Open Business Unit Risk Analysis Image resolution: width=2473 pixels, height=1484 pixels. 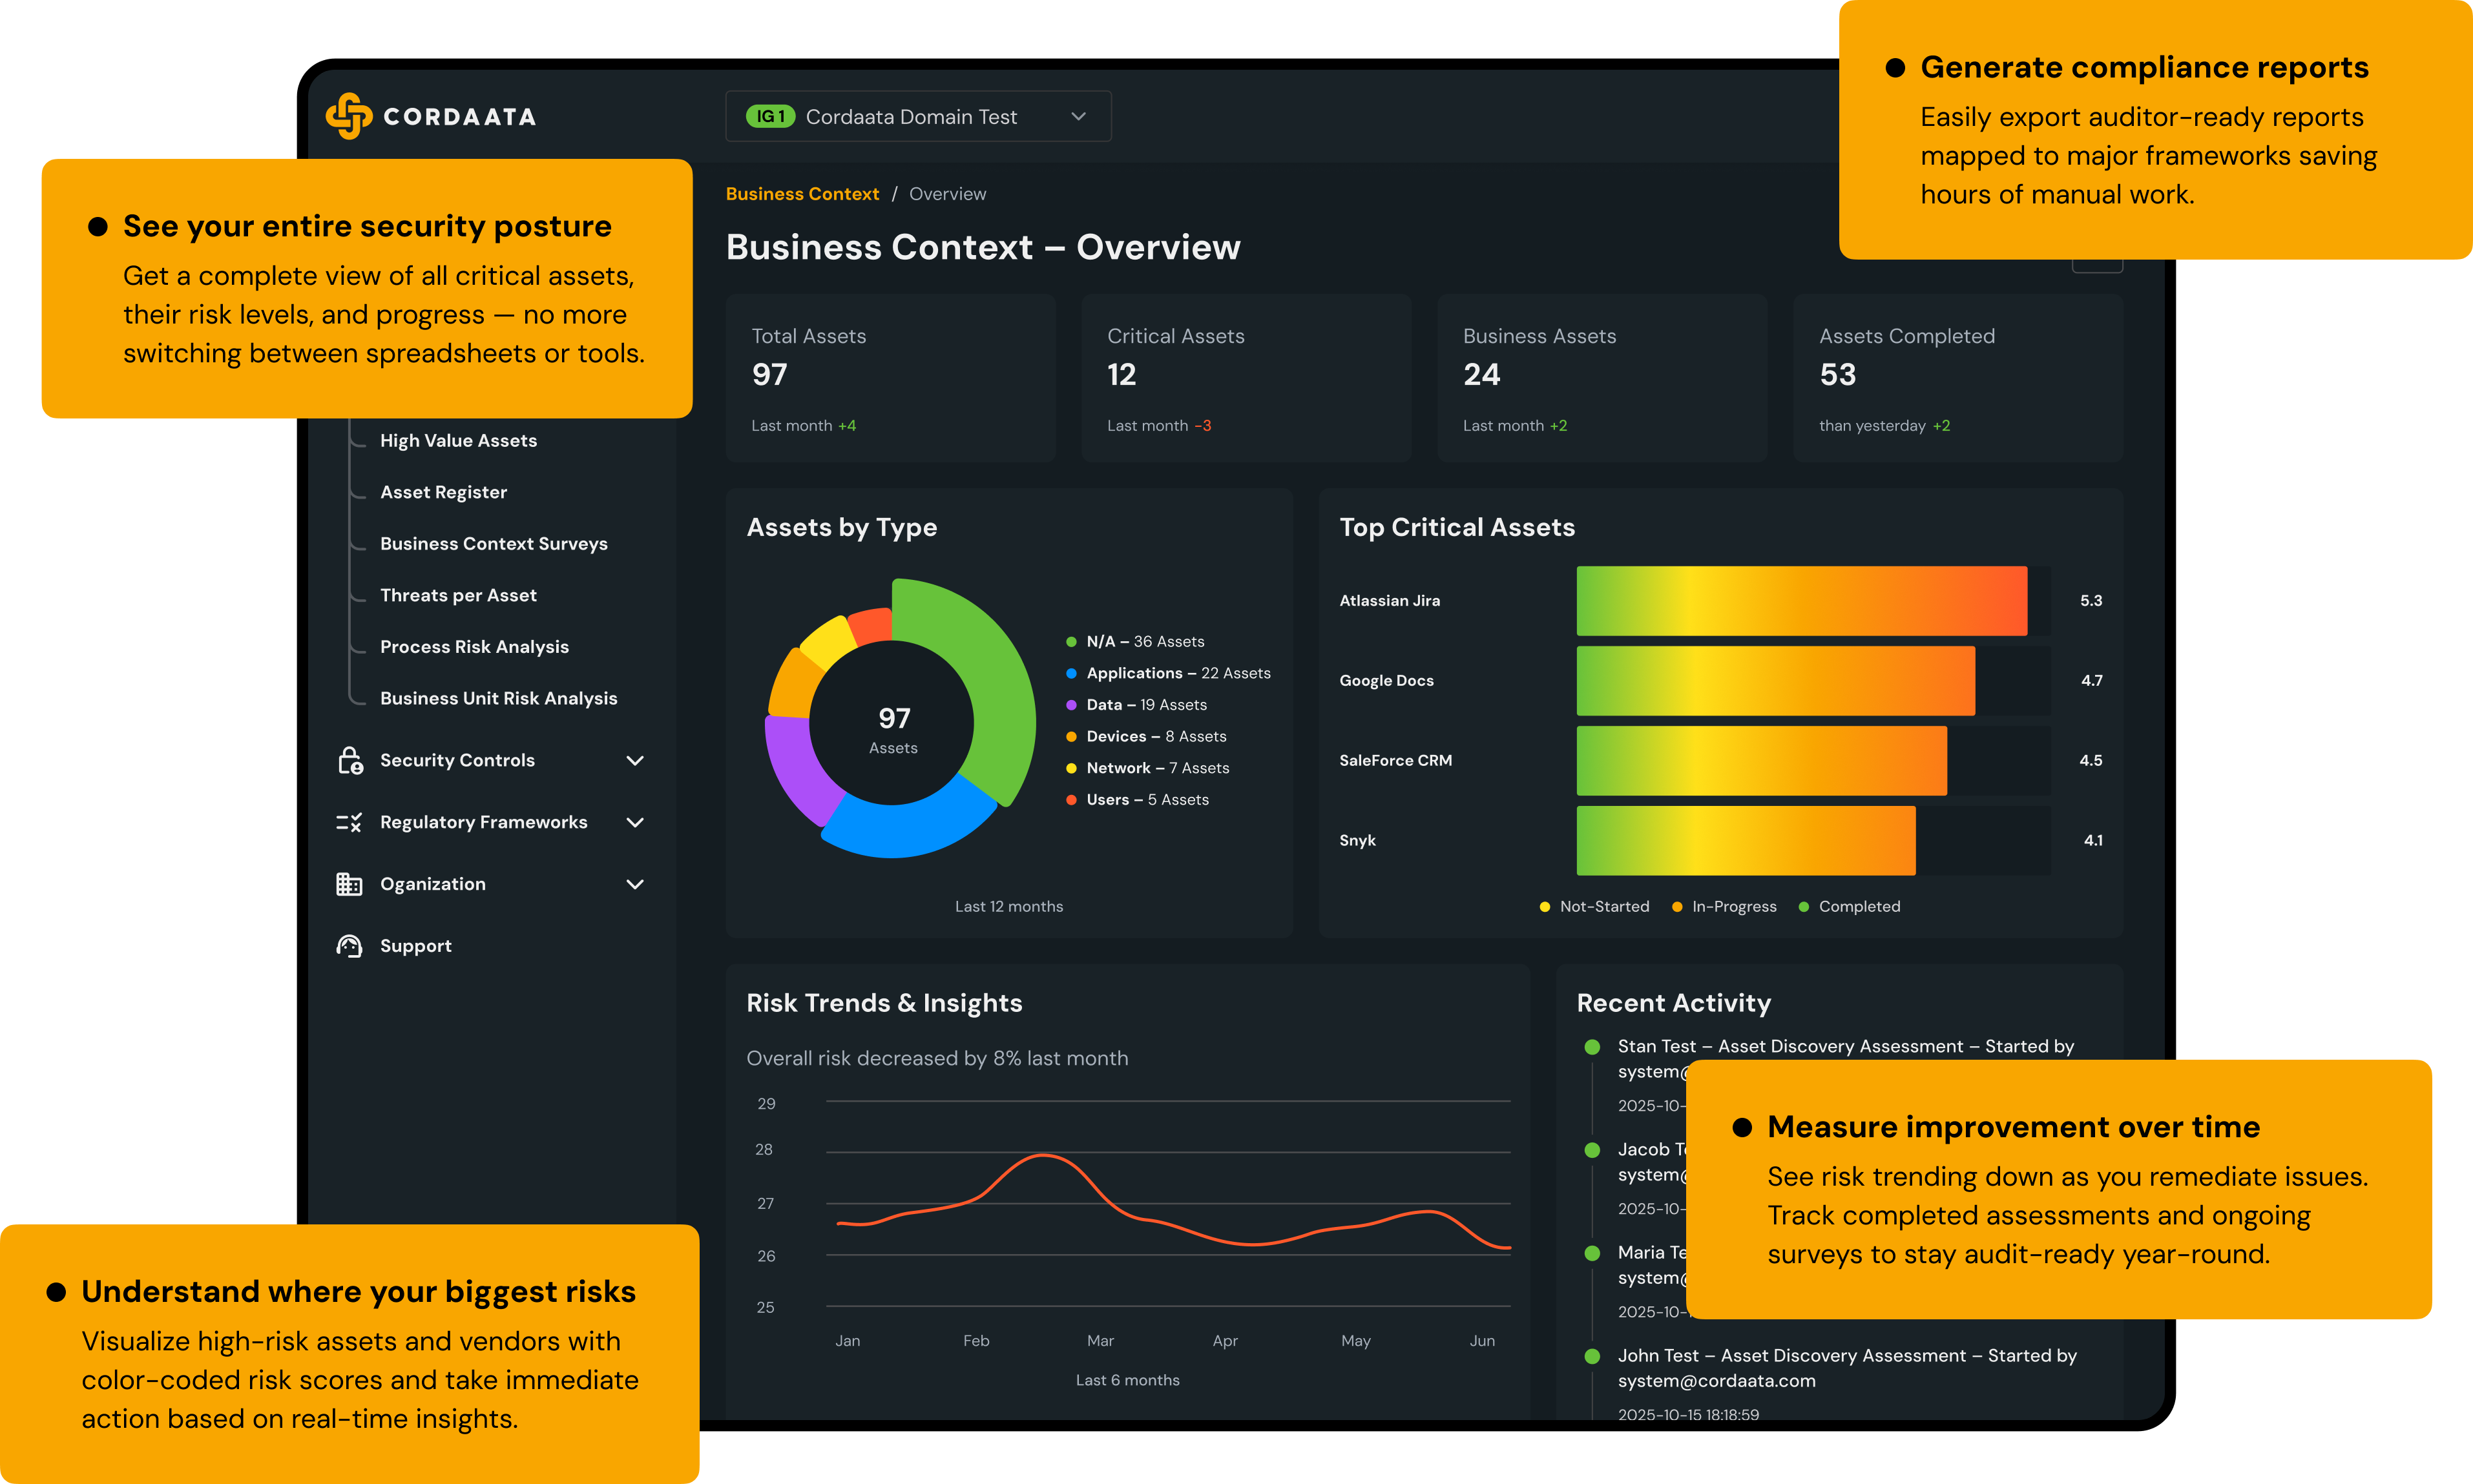tap(498, 698)
